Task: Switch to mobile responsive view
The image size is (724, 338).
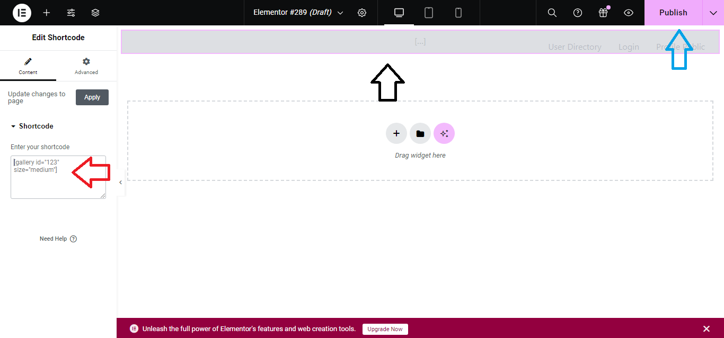Action: click(x=458, y=13)
